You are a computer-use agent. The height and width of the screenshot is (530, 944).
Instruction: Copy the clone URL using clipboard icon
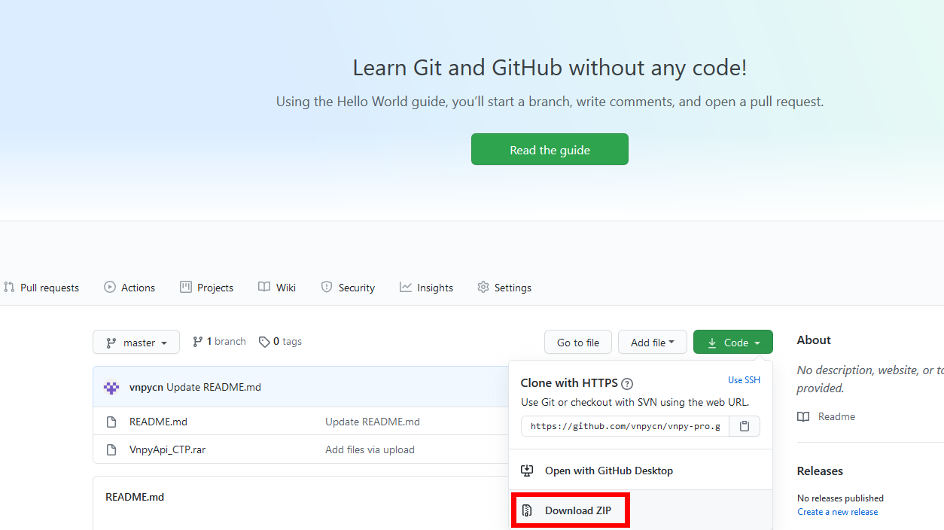[745, 426]
